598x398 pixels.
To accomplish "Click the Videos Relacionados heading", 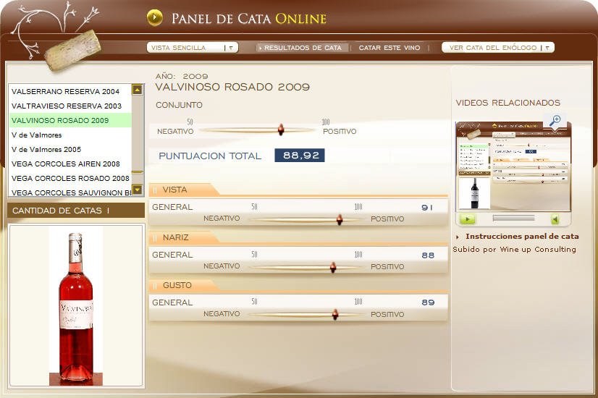I will 508,103.
